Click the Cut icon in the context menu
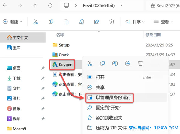 pyautogui.click(x=90, y=63)
